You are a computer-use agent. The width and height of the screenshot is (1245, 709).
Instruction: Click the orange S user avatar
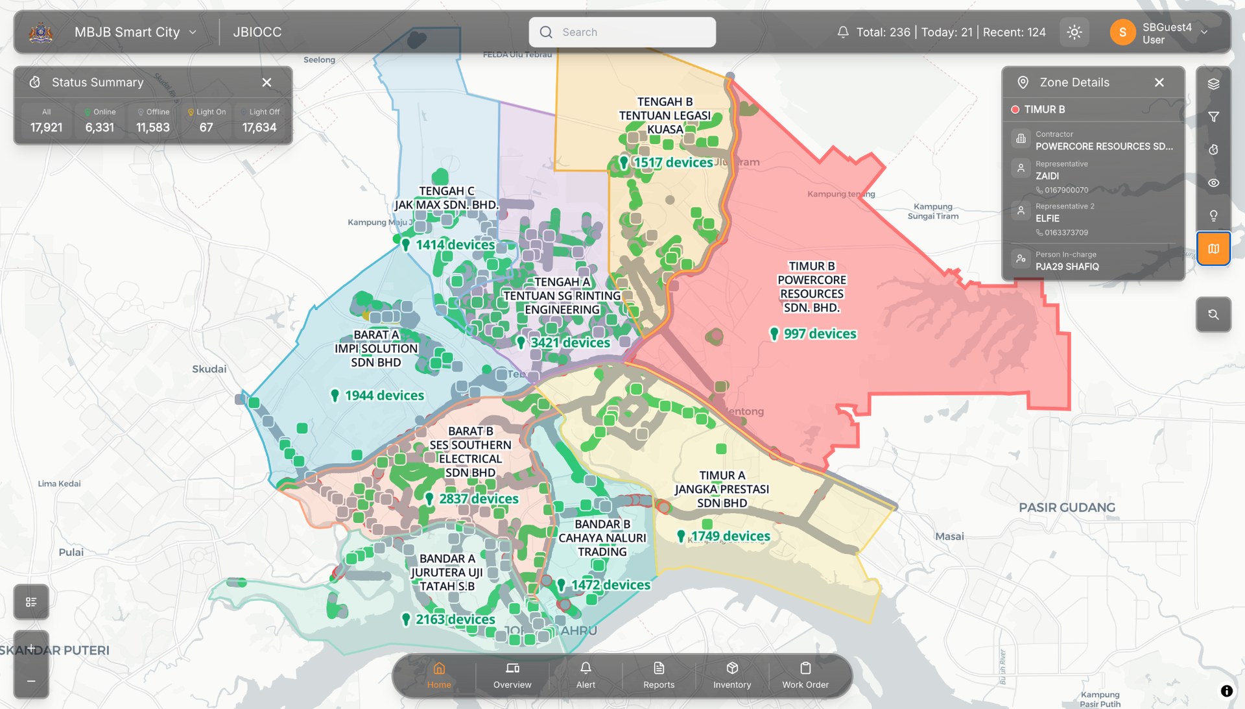[x=1122, y=32]
